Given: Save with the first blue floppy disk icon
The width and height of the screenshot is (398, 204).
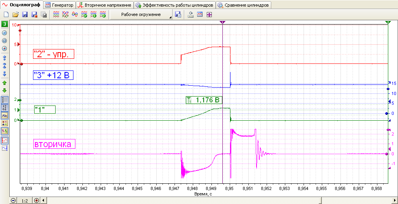Looking at the screenshot, I should click(x=25, y=15).
